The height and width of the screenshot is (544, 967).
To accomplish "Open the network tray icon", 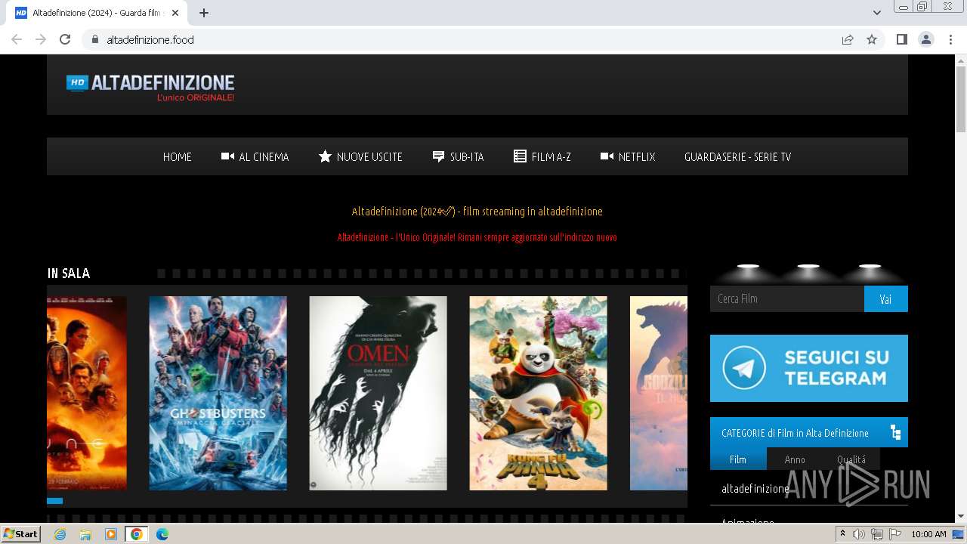I will pos(877,534).
